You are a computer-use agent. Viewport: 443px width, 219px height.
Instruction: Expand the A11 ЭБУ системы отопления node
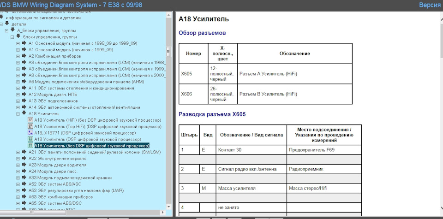point(18,89)
